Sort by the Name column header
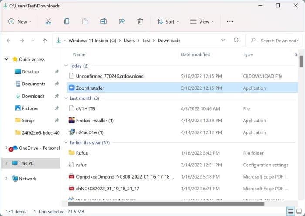 (x=79, y=54)
